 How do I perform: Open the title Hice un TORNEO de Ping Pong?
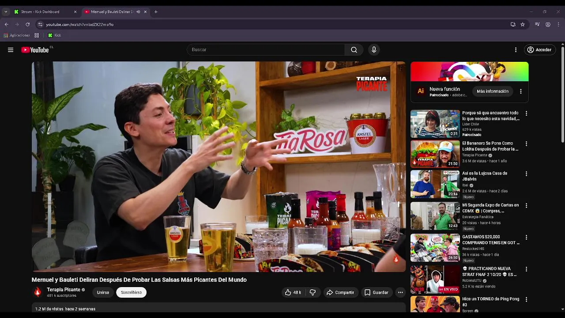click(x=491, y=302)
